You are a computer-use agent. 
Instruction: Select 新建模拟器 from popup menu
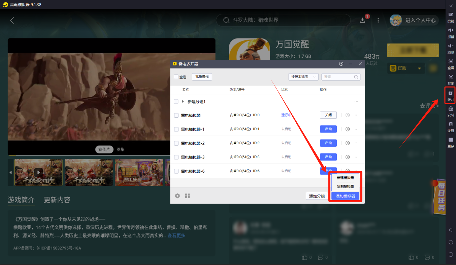(345, 178)
